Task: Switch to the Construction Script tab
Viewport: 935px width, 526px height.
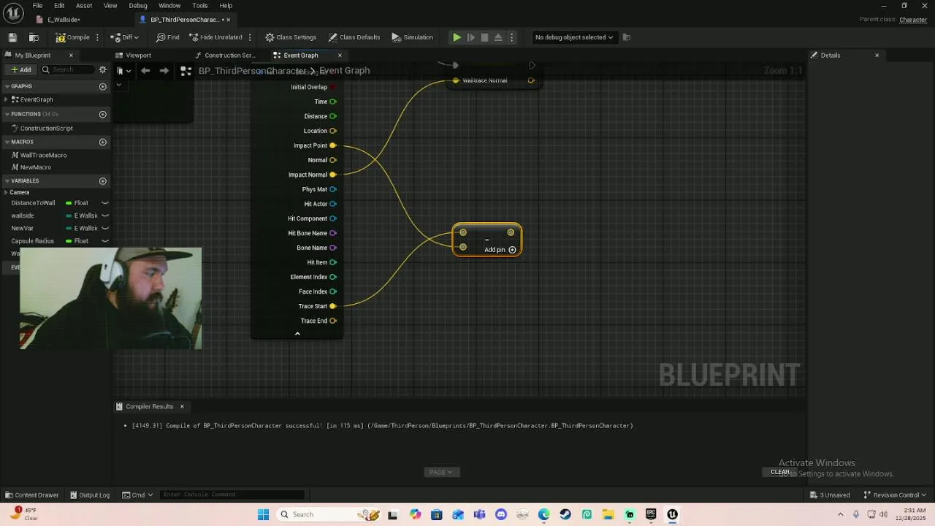Action: [229, 56]
